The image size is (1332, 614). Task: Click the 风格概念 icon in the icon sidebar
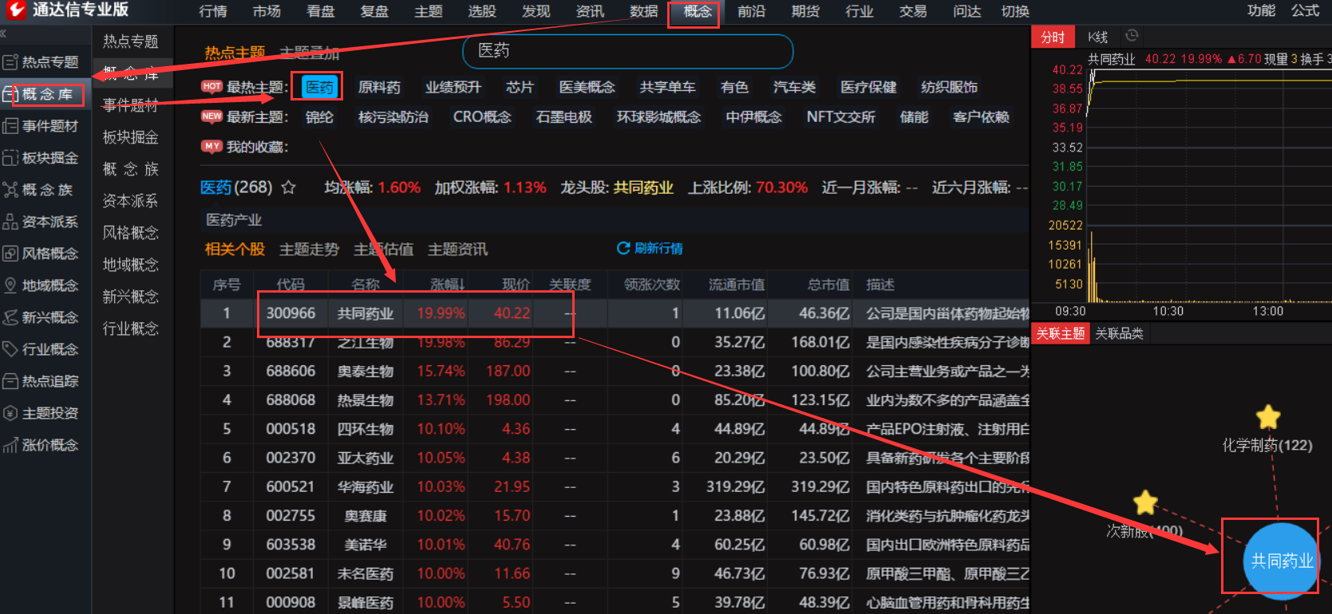tap(10, 254)
